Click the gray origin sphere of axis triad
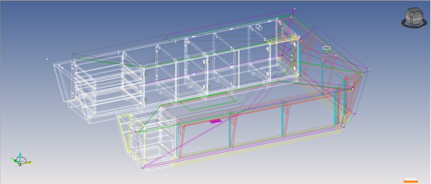431x184 pixels. tap(19, 163)
